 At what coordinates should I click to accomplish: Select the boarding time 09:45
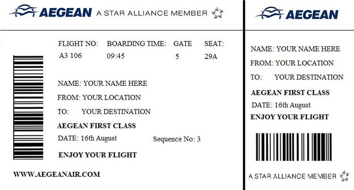coord(116,56)
